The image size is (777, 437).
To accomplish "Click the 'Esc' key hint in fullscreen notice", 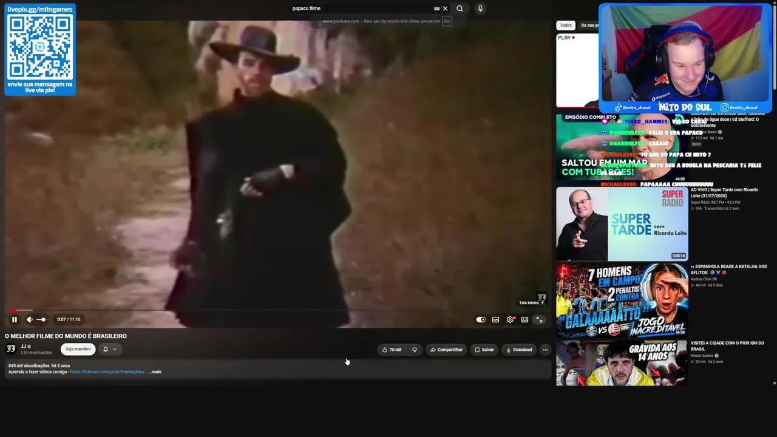I will pos(447,21).
